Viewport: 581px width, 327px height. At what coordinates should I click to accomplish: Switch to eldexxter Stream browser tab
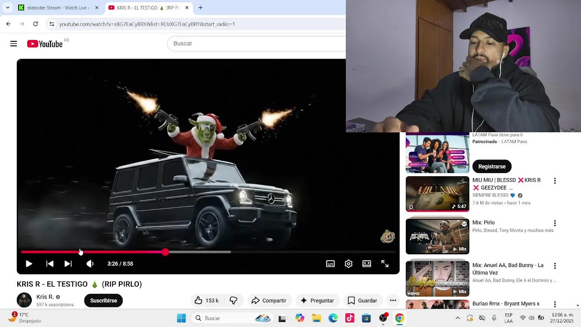58,8
